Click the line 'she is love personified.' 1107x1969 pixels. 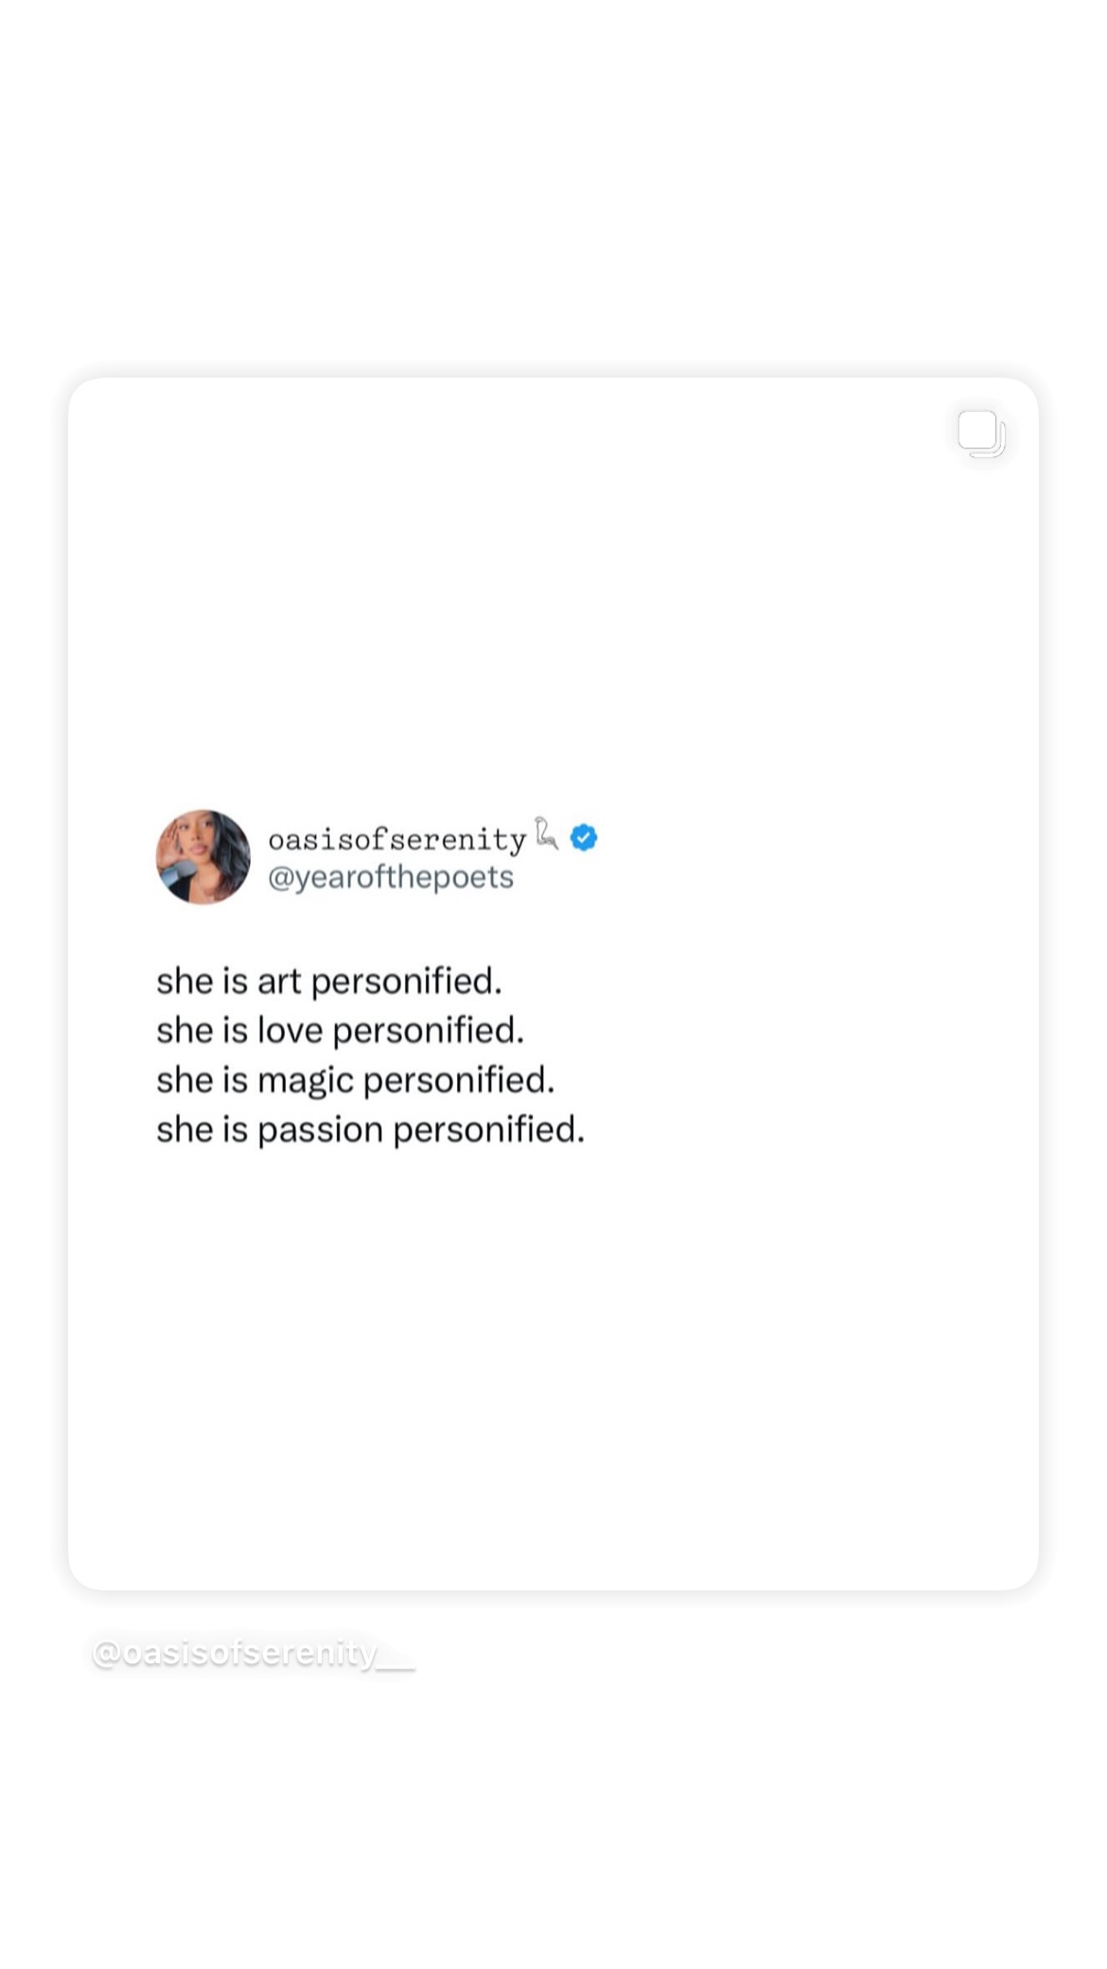[x=341, y=1031]
